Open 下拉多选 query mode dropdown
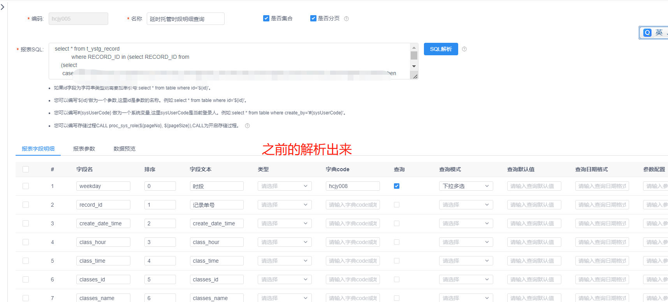Viewport: 668px width, 302px height. pos(466,186)
